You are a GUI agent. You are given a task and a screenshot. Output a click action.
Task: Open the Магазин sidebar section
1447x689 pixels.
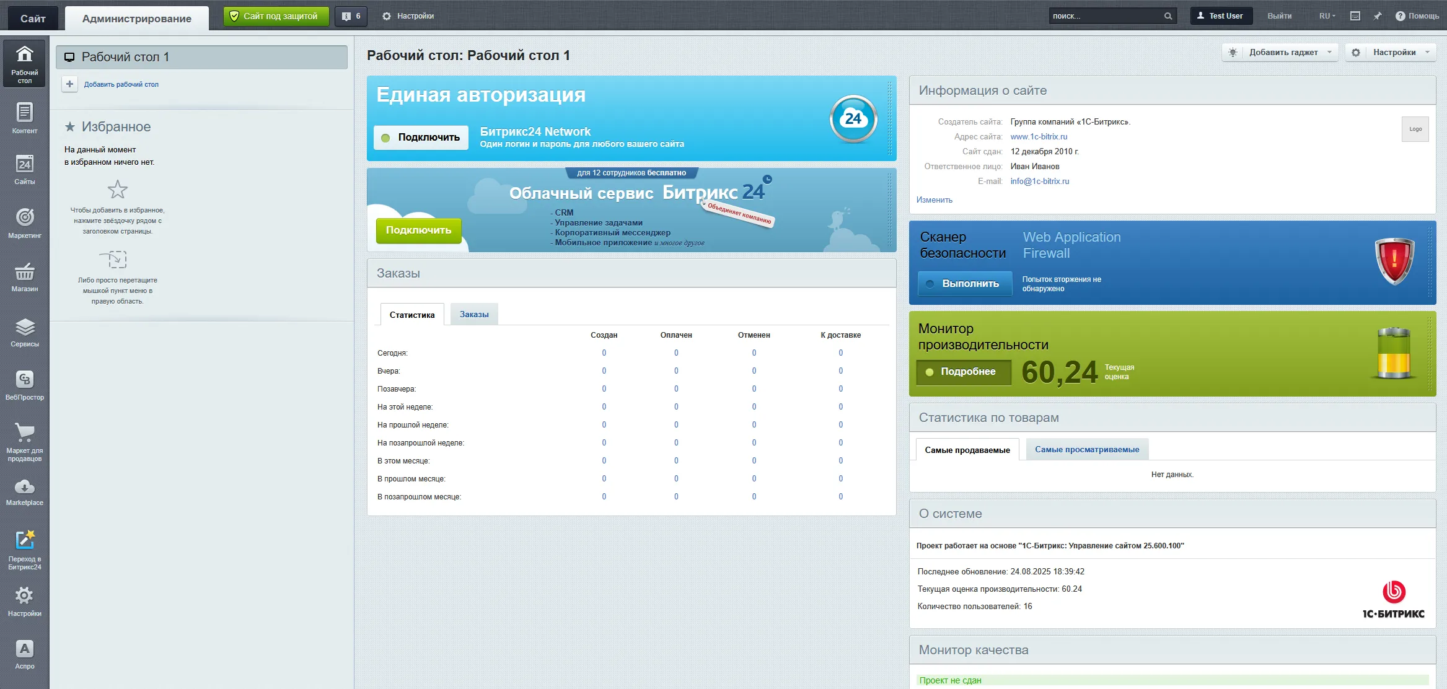24,276
